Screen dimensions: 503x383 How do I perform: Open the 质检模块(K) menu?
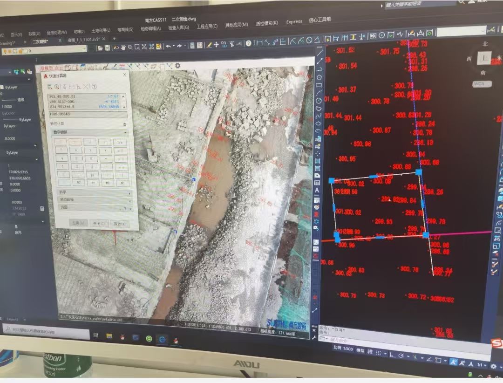click(x=266, y=23)
